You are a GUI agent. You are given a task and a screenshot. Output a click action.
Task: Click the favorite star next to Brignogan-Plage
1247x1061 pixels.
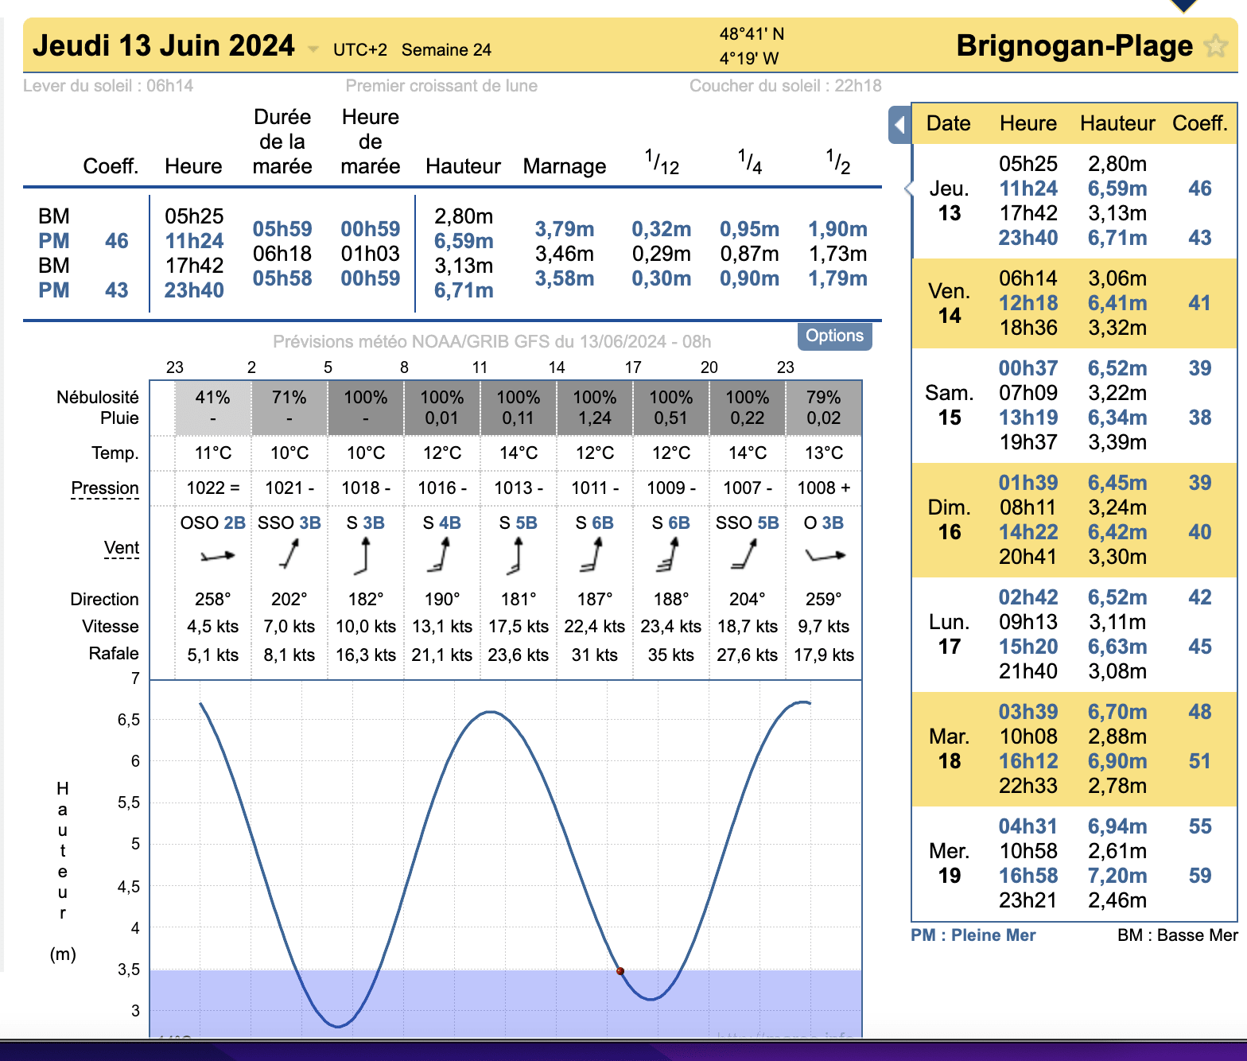point(1215,46)
